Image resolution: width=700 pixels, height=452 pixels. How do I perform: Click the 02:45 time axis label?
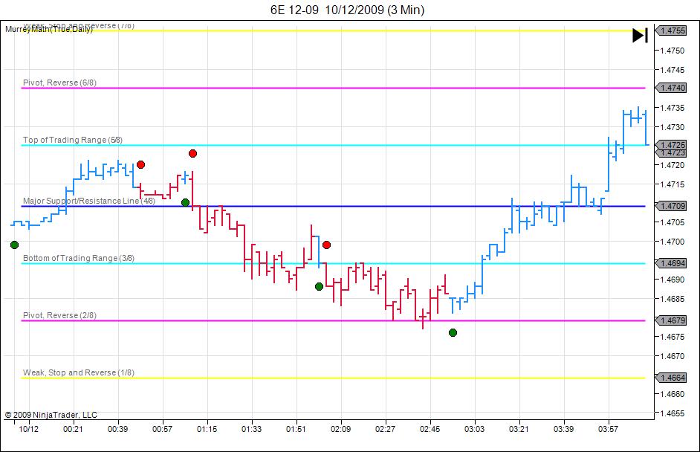tap(430, 429)
